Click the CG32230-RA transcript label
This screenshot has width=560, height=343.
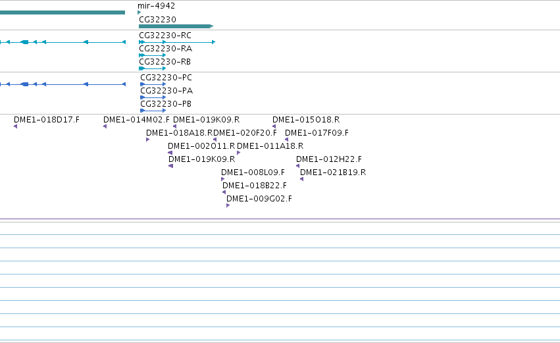(x=165, y=49)
